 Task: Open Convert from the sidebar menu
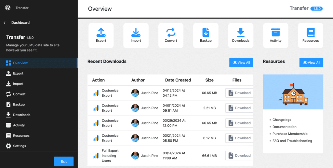(x=19, y=94)
